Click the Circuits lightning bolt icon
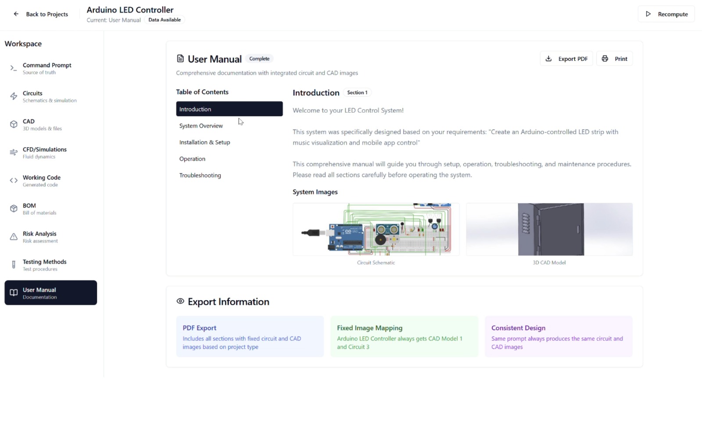The width and height of the screenshot is (702, 435). pos(14,96)
